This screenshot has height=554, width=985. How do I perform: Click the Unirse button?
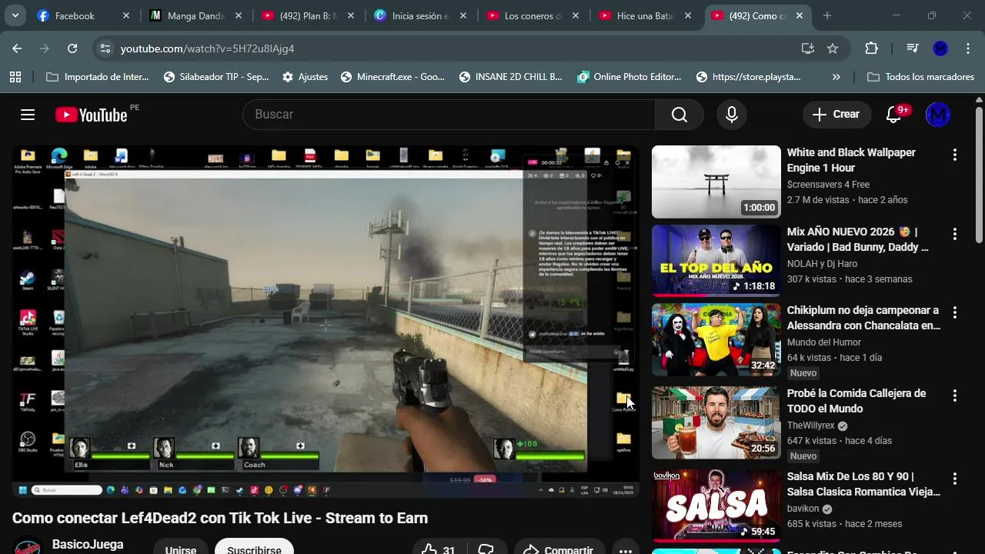point(180,549)
